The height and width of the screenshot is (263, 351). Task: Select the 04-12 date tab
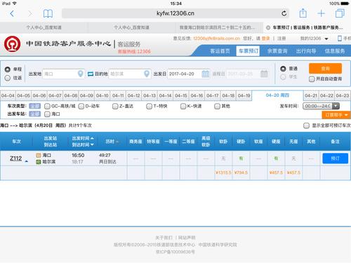click(x=133, y=95)
